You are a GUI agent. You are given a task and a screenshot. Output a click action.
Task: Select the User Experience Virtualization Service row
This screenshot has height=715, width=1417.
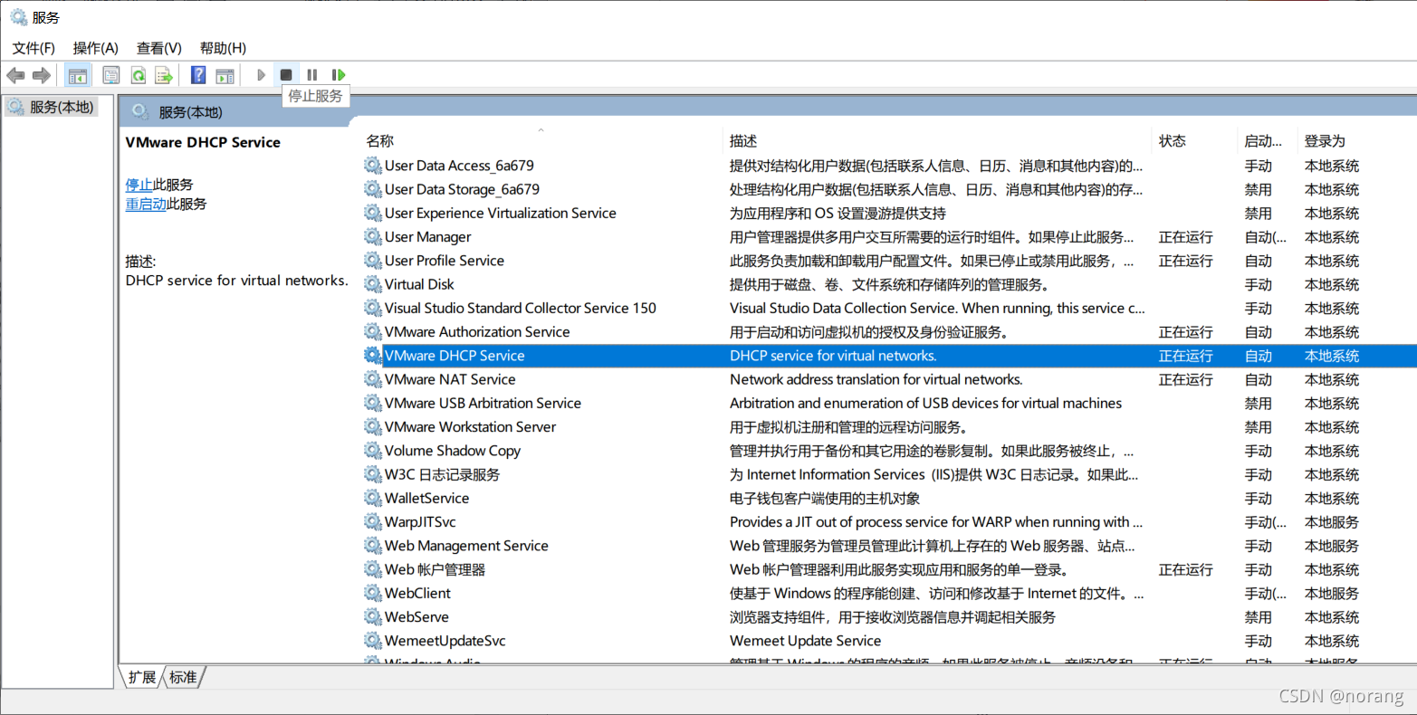click(x=889, y=213)
